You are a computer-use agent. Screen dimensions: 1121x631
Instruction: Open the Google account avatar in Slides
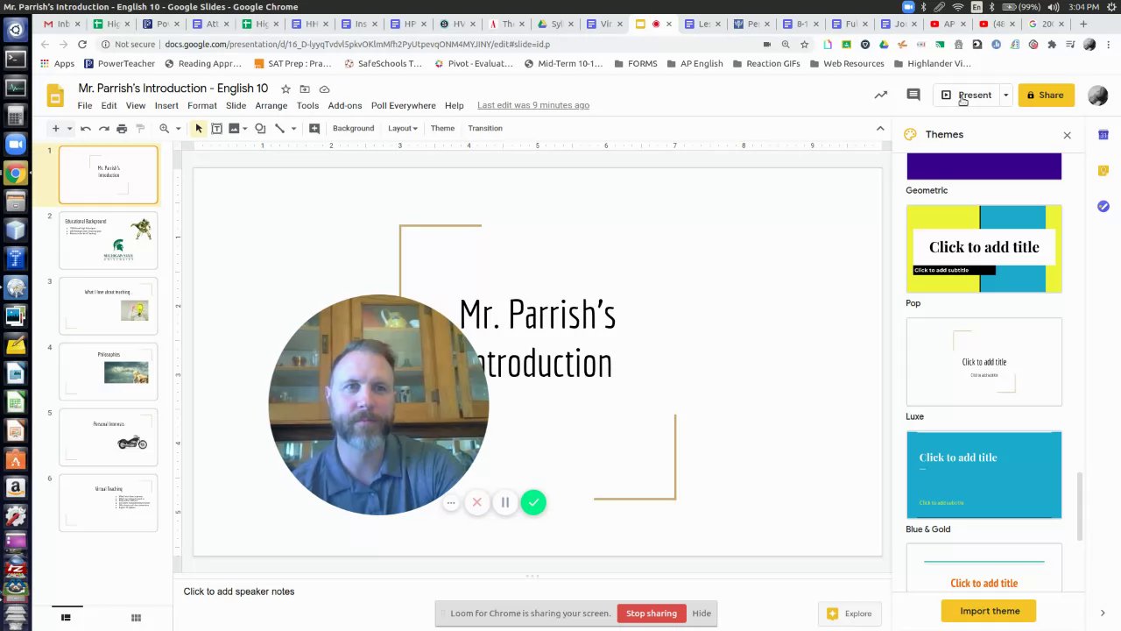[x=1097, y=96]
